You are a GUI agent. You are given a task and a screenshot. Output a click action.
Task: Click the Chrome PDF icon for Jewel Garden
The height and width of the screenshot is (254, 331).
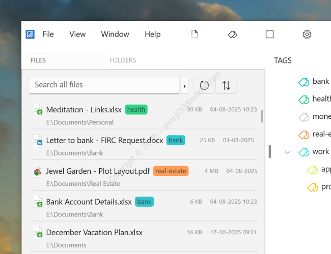[x=37, y=171]
